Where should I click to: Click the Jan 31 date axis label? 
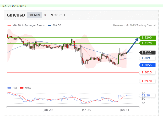tap(125, 110)
